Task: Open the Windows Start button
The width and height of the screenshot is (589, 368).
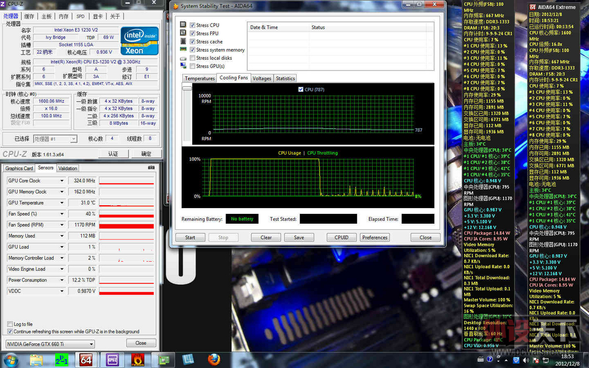Action: pyautogui.click(x=10, y=360)
